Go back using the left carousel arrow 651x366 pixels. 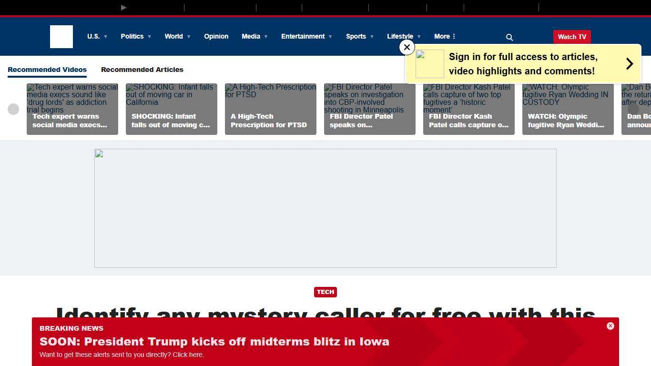13,109
